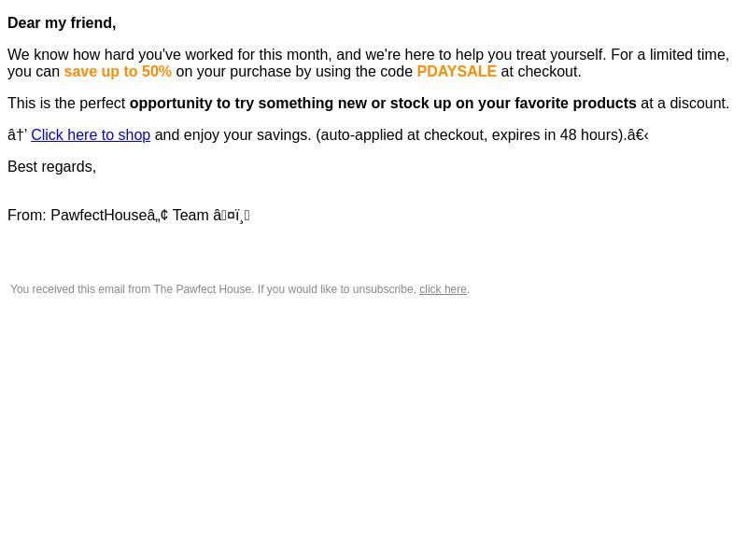747x560 pixels.
Task: Click the phrase "For a limited time,"
Action: pos(669,55)
